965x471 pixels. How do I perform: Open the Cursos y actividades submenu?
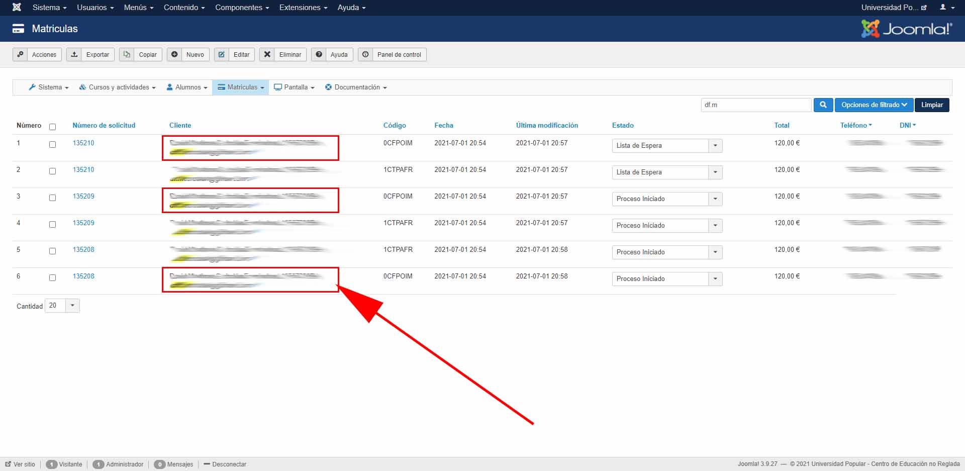(x=118, y=87)
